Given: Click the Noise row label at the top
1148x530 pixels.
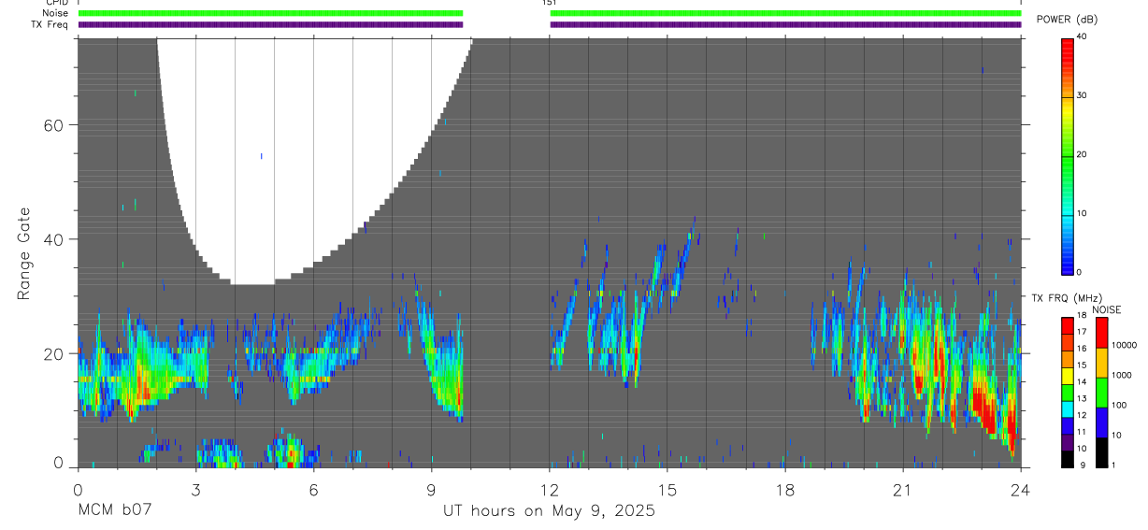Looking at the screenshot, I should point(54,13).
